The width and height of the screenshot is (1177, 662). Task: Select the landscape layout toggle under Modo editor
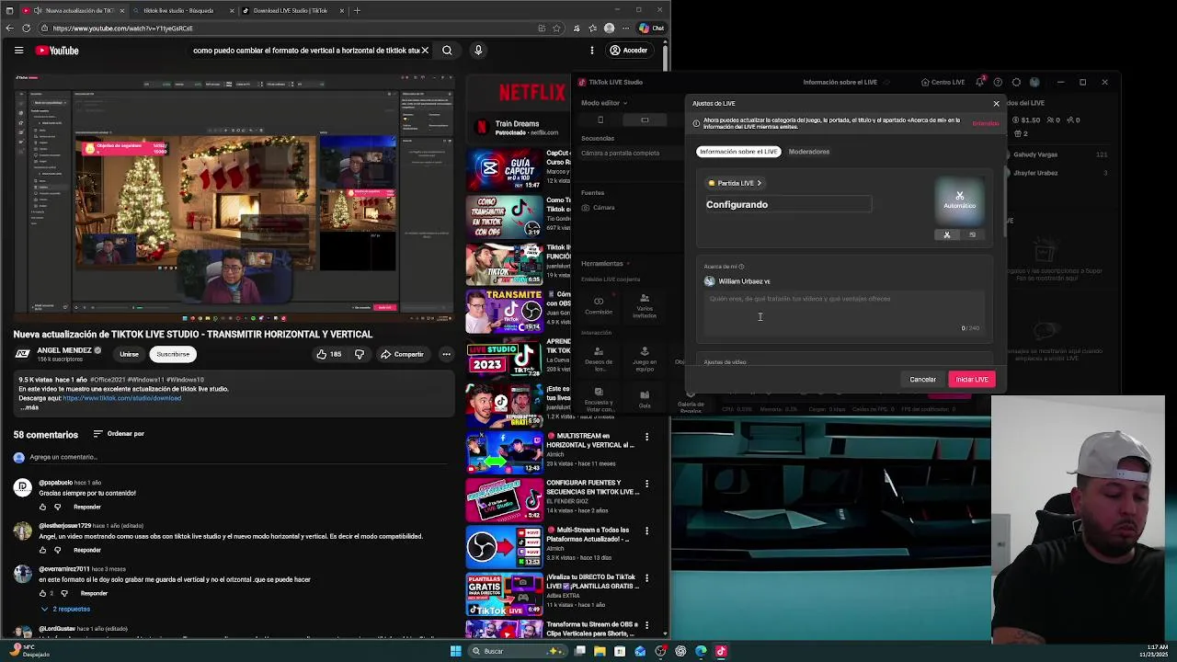[645, 120]
